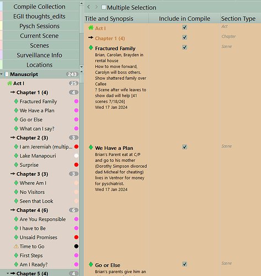Click the Act I house icon in binder
Screen dimensions: 261x276
pyautogui.click(x=9, y=83)
